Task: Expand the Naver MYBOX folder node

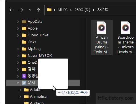Action: pos(18,56)
